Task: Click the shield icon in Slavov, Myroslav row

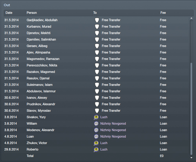Action: click(x=97, y=111)
